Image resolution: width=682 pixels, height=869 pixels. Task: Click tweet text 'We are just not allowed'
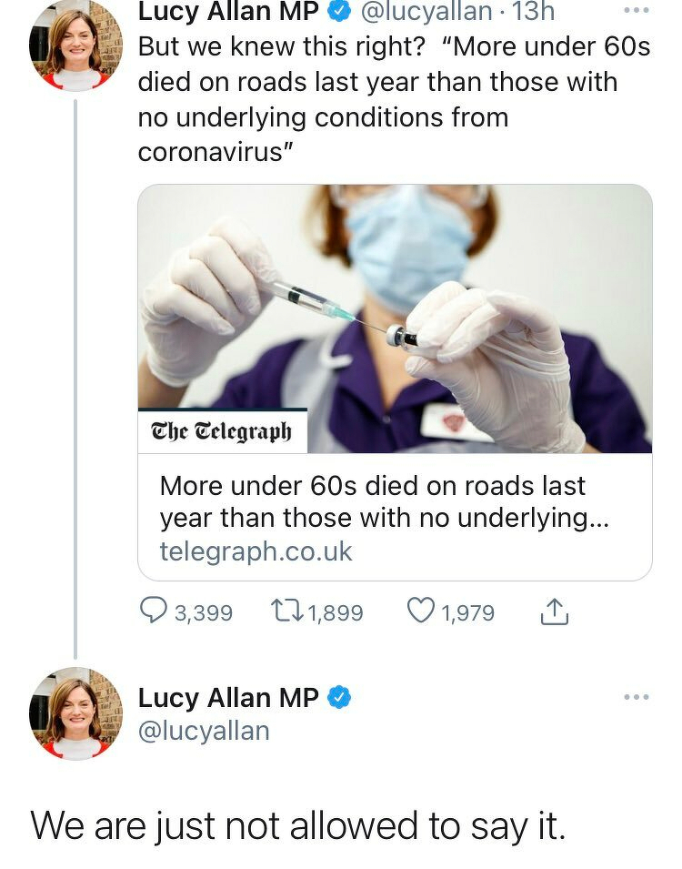(298, 826)
